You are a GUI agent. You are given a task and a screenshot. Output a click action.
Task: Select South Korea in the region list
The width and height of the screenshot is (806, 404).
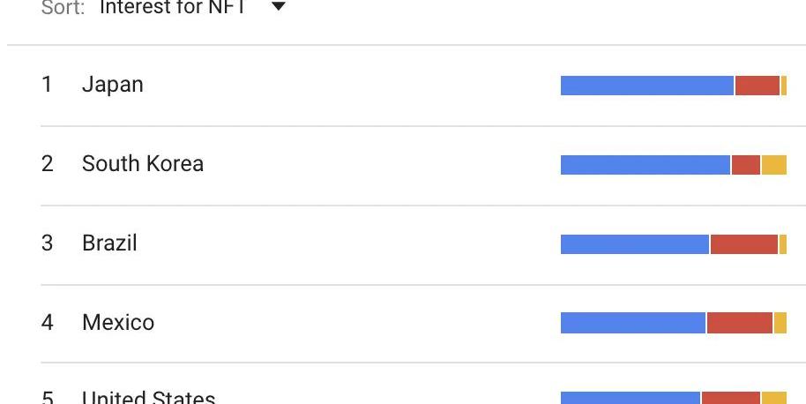pos(142,164)
